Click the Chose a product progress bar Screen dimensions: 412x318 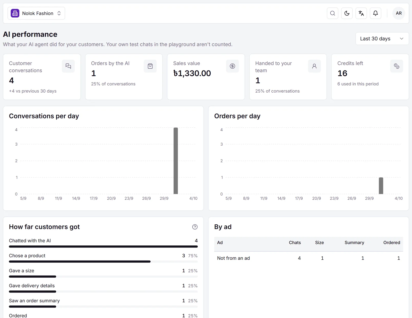pyautogui.click(x=103, y=262)
